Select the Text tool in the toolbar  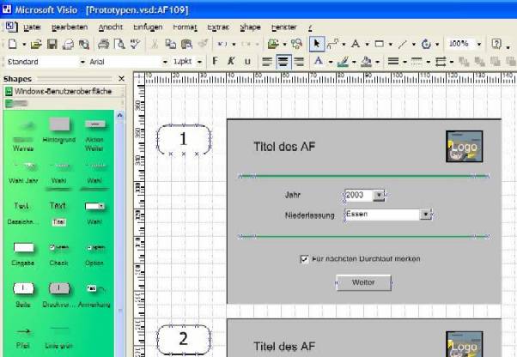pos(356,44)
